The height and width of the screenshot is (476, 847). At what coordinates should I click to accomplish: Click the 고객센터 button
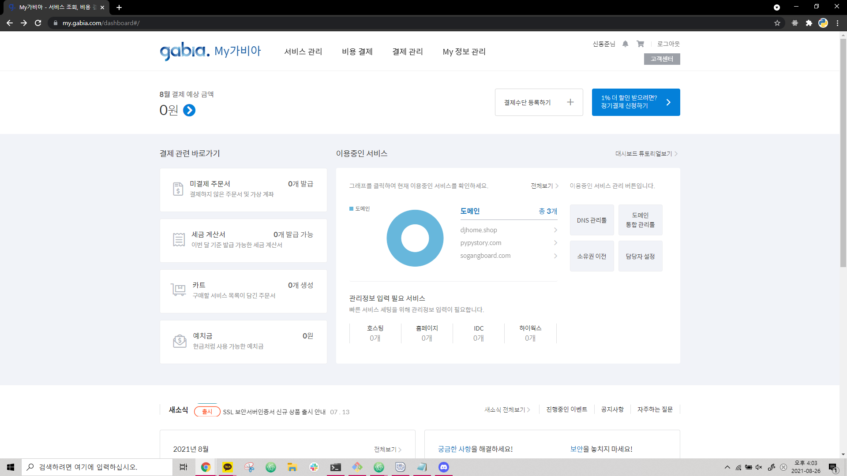(662, 59)
